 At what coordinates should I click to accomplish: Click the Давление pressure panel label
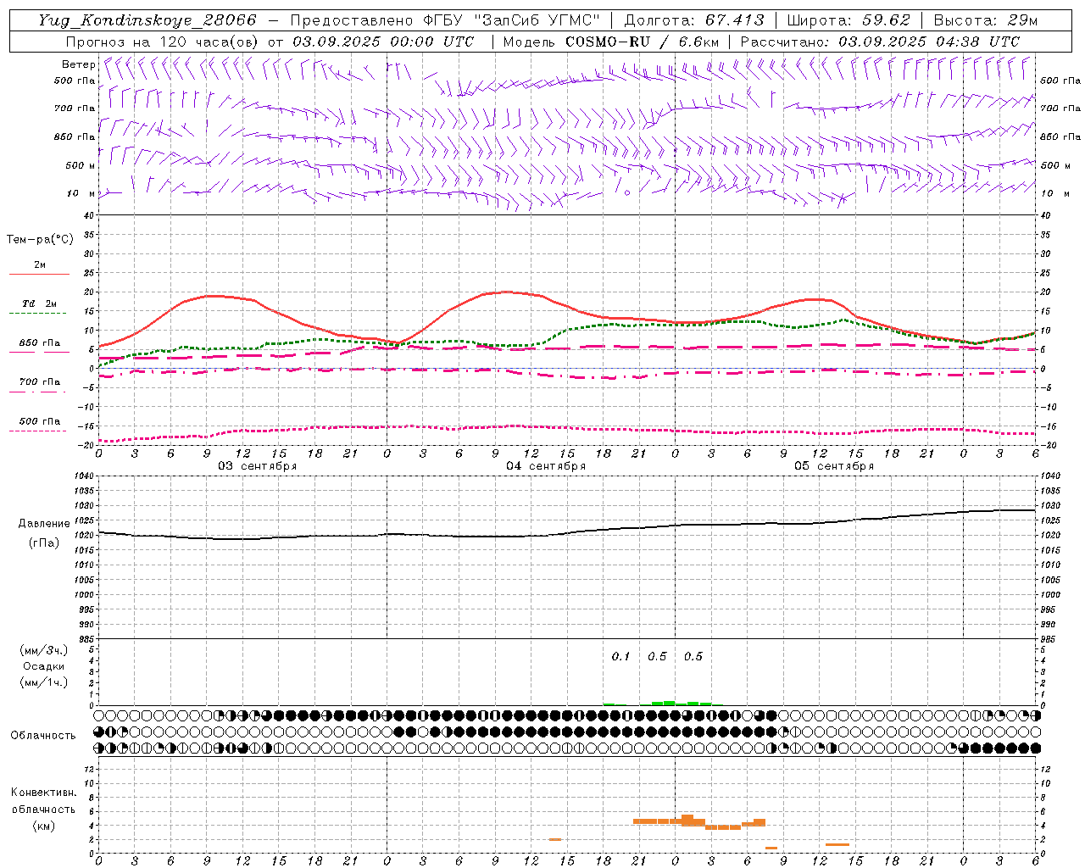pos(44,524)
